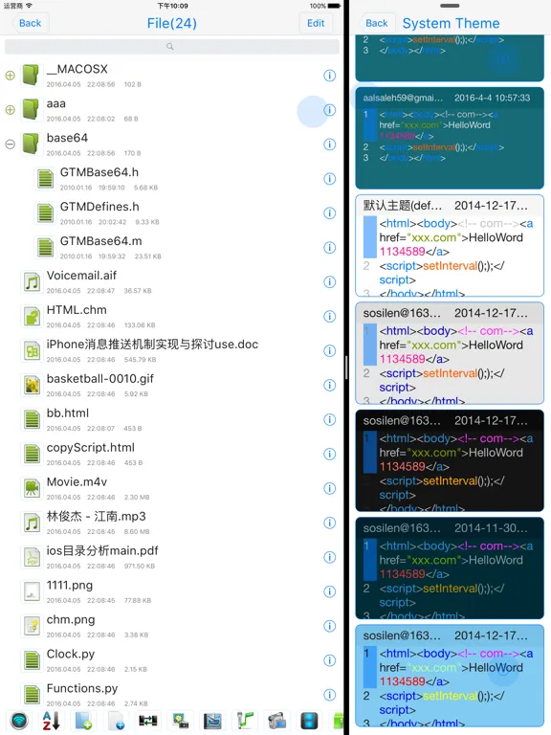The width and height of the screenshot is (551, 735).
Task: Select the sosilen@163 sky blue theme
Action: 450,675
